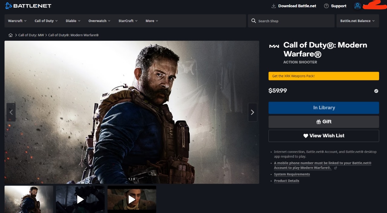Open the mobile phone number requirement link
The height and width of the screenshot is (213, 387).
(323, 165)
